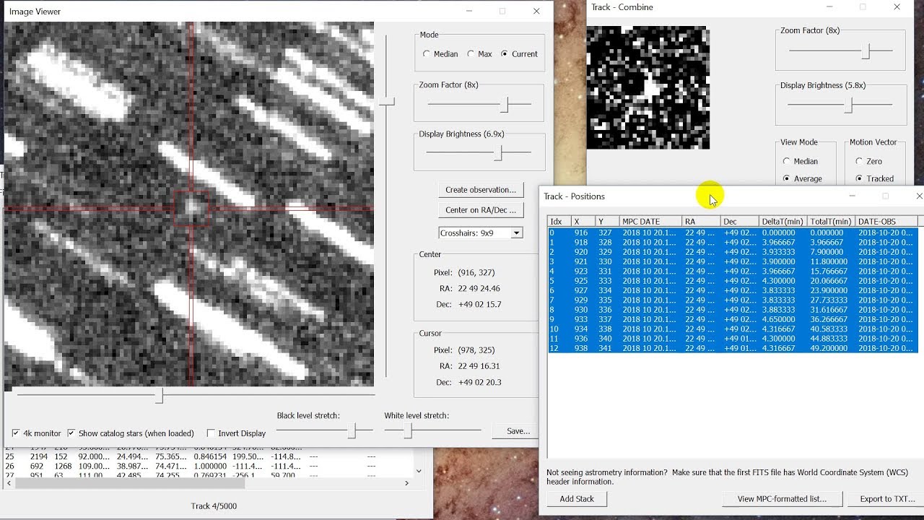The width and height of the screenshot is (924, 520).
Task: Click the X column header in Track - Positions
Action: point(583,222)
